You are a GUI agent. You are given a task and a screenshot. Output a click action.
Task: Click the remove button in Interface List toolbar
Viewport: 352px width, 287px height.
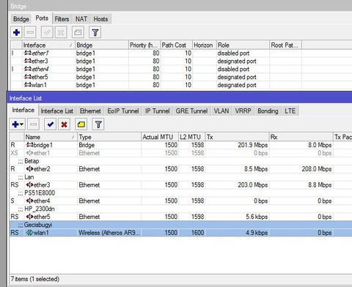[x=33, y=124]
